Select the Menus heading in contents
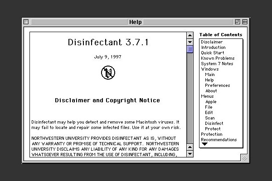This screenshot has width=272, height=181. (x=208, y=96)
